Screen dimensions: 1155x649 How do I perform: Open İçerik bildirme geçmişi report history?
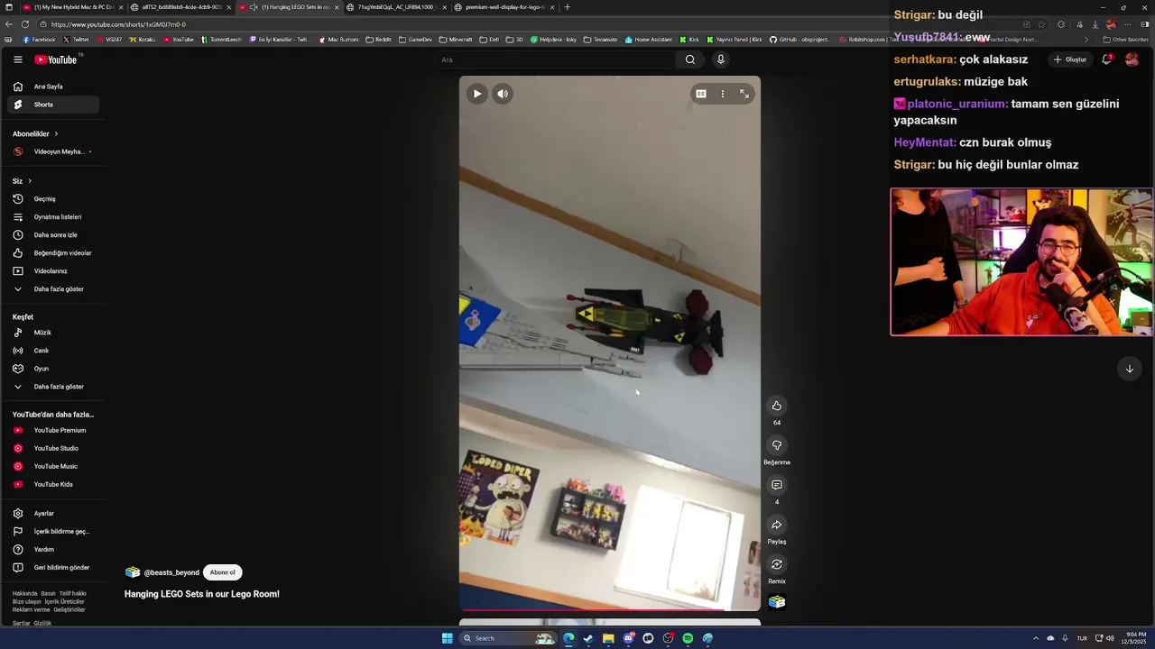pyautogui.click(x=53, y=532)
